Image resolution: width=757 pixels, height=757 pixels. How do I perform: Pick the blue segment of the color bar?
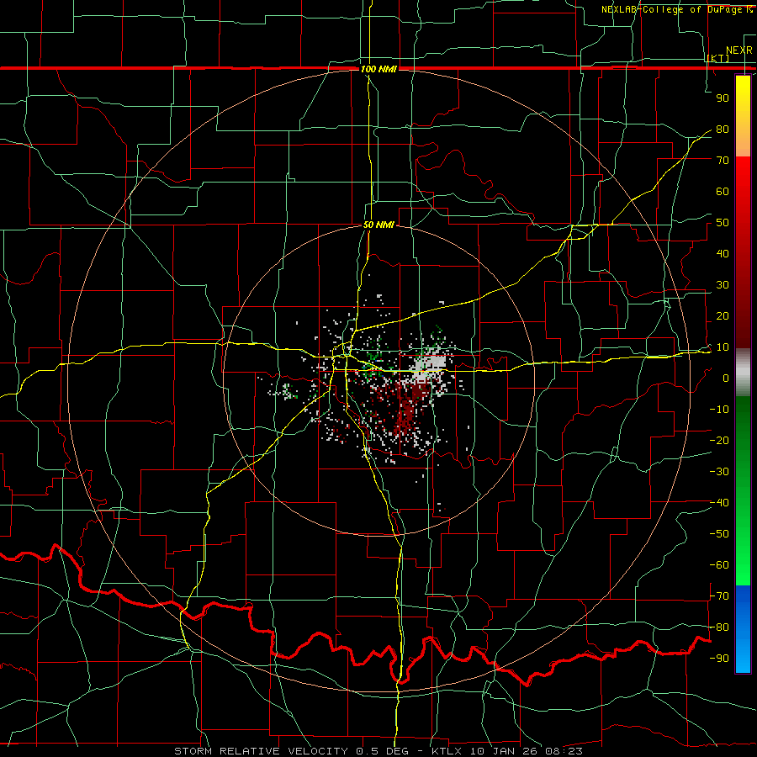tap(743, 629)
